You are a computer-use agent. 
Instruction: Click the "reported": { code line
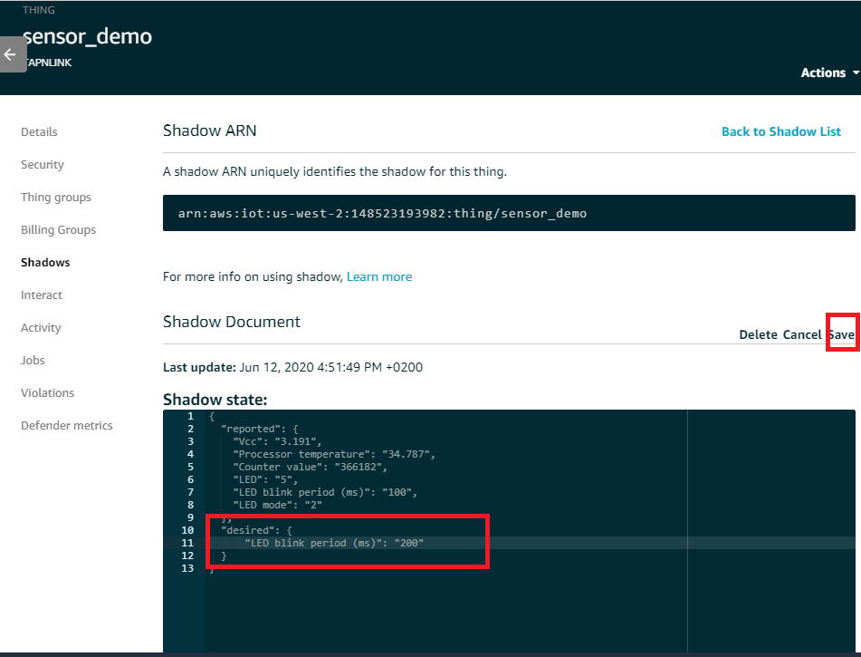[x=259, y=429]
